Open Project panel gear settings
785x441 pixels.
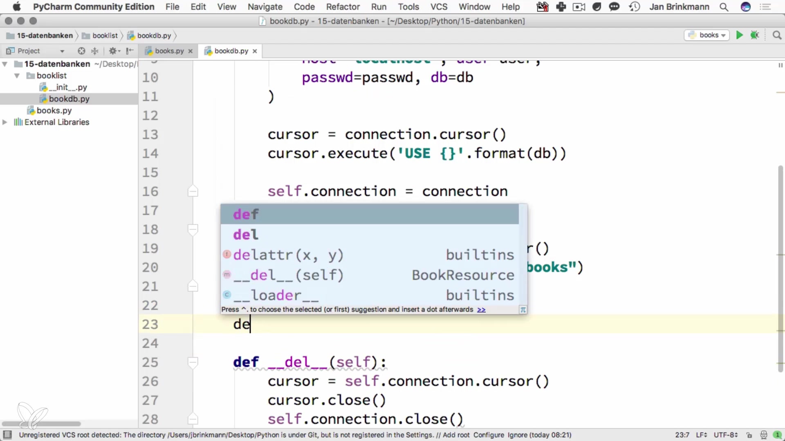tap(113, 51)
